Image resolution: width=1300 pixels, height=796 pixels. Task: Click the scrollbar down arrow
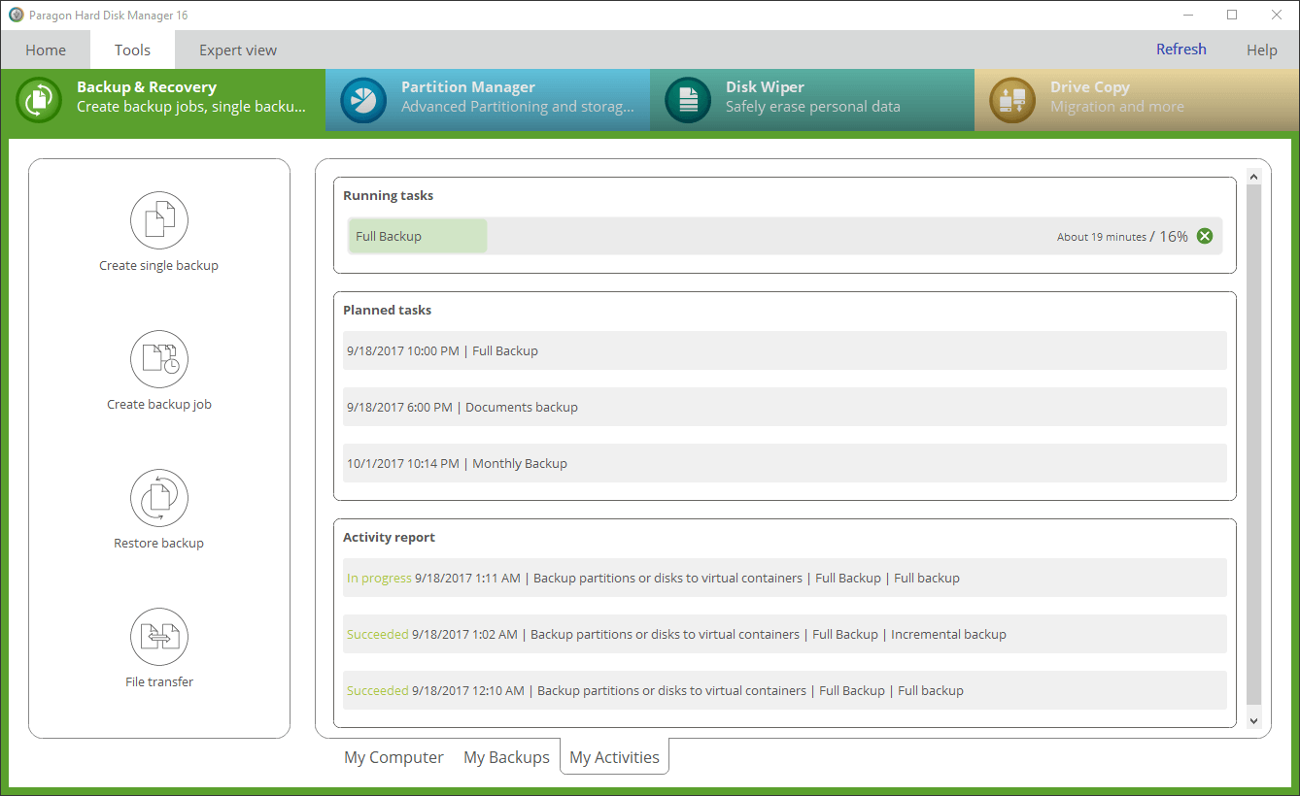1253,720
